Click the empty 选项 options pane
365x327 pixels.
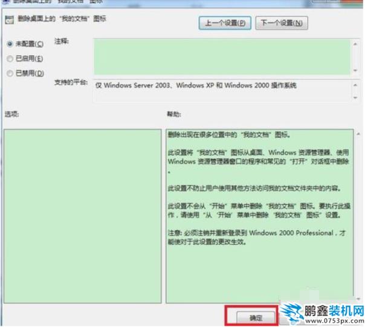click(x=83, y=216)
